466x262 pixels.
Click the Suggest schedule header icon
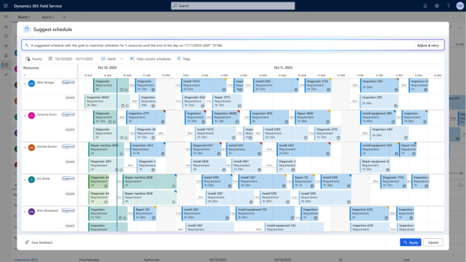[x=26, y=29]
